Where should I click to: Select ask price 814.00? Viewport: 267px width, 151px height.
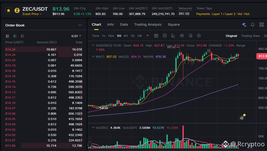click(10, 135)
